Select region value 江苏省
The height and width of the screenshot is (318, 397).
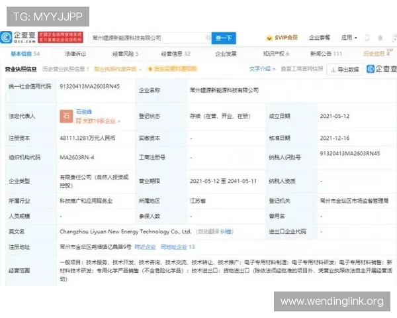[198, 201]
